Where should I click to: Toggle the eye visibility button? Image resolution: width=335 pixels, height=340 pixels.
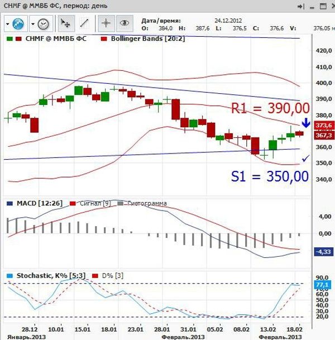[125, 23]
